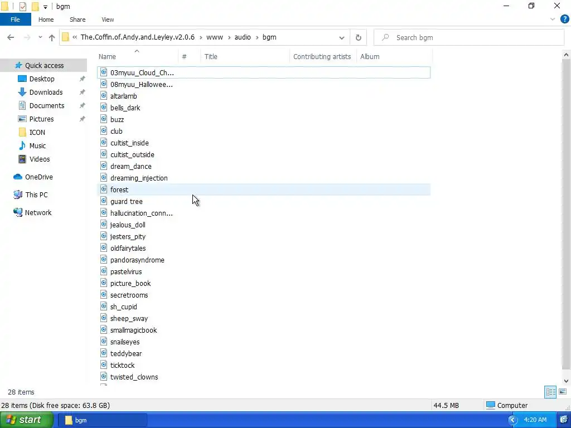The image size is (571, 428).
Task: Click The.Coffin.of.Andy.and.Leyley.v2.0.6 breadcrumb
Action: 138,37
